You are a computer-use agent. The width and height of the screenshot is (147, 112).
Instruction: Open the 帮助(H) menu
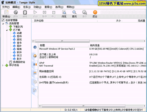pyautogui.click(x=70, y=7)
